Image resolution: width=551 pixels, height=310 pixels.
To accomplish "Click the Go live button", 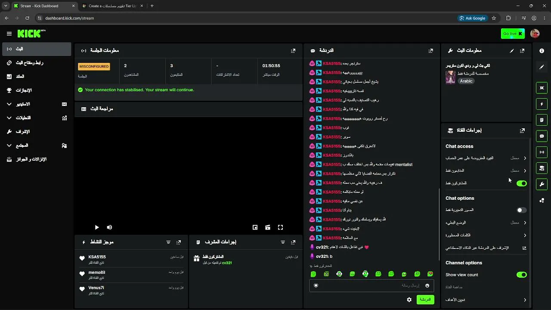I will 513,34.
